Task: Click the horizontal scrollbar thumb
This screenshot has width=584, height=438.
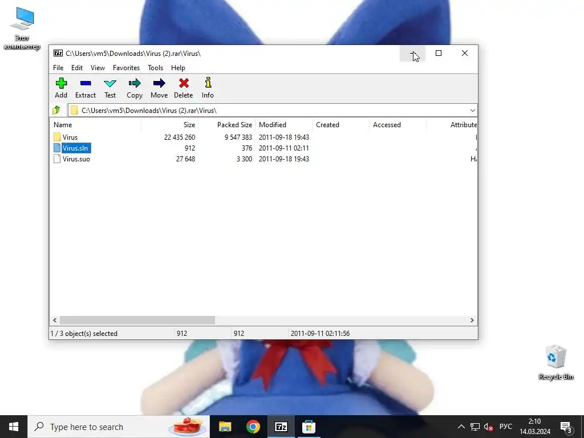Action: 137,320
